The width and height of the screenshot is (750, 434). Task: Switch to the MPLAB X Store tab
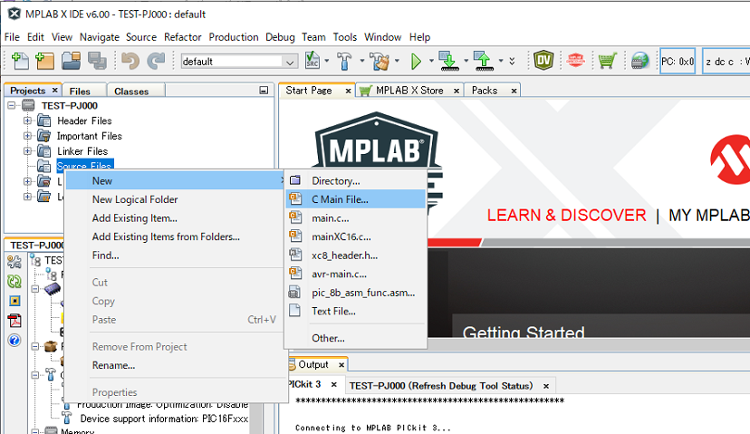(409, 91)
